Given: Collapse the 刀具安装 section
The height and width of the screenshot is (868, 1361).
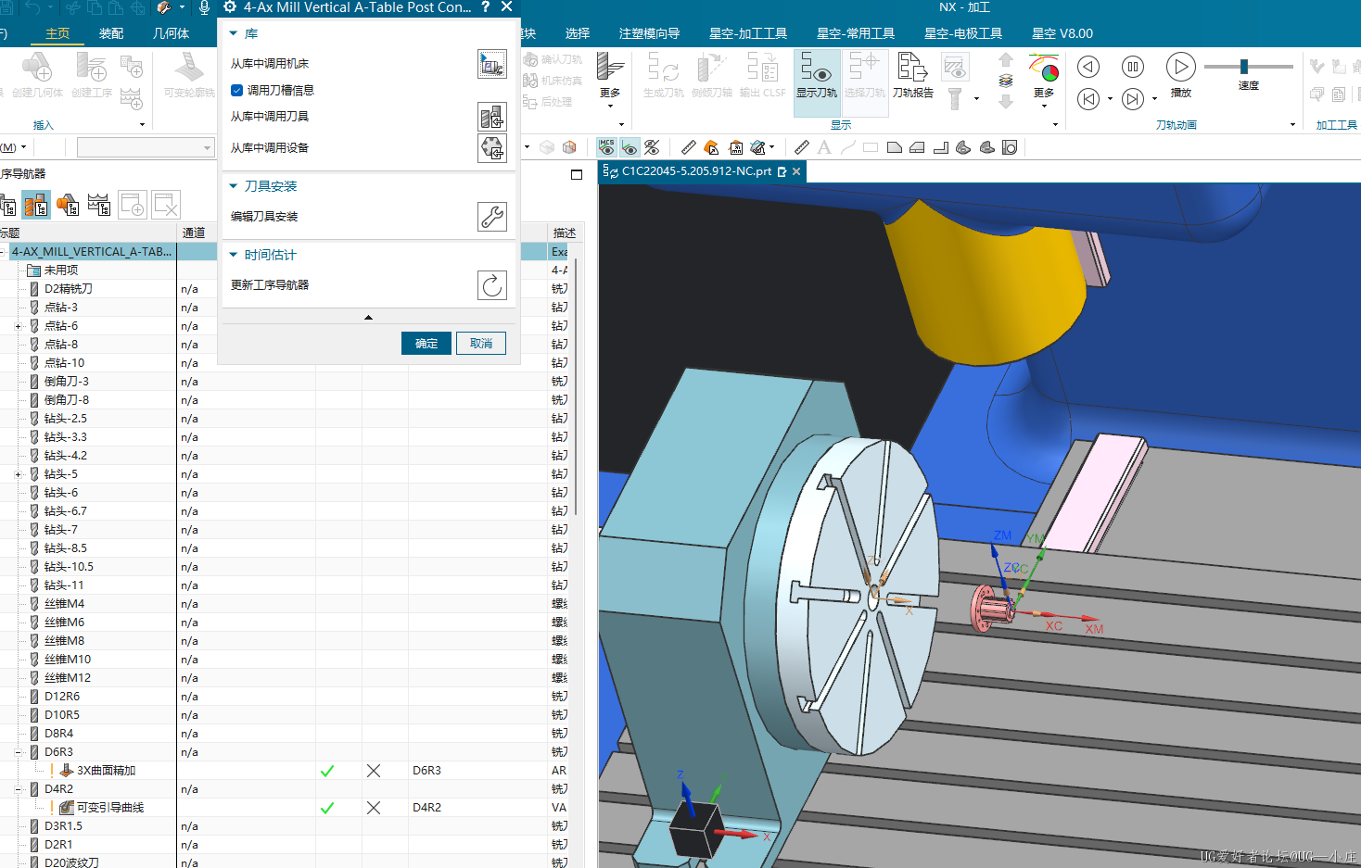Looking at the screenshot, I should click(x=234, y=186).
